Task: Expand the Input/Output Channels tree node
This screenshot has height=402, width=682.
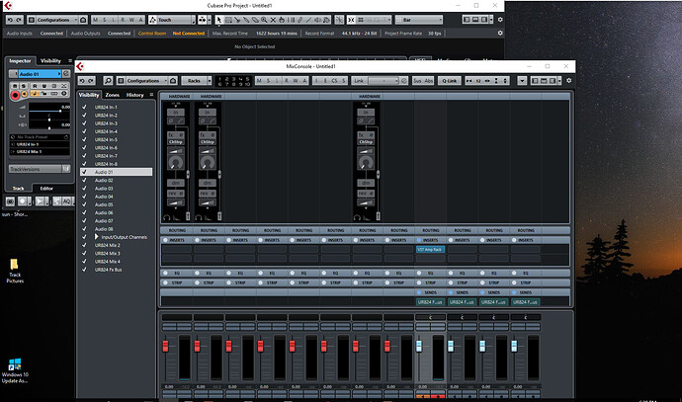Action: pyautogui.click(x=97, y=237)
